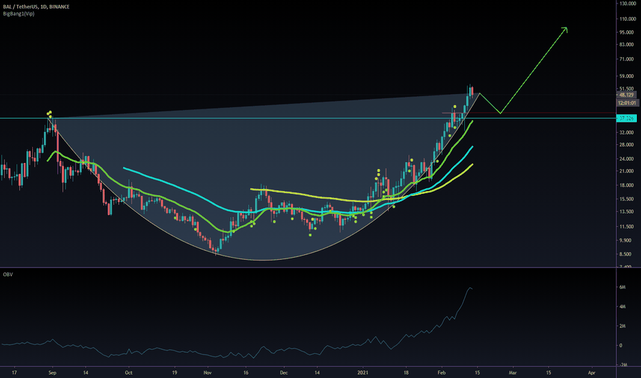
Task: Click the 59.000 price axis label
Action: pos(627,76)
